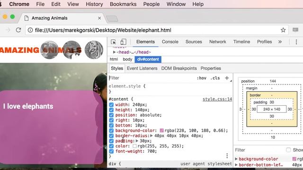Toggle the :hov element state button
This screenshot has height=170, width=303.
click(x=201, y=78)
